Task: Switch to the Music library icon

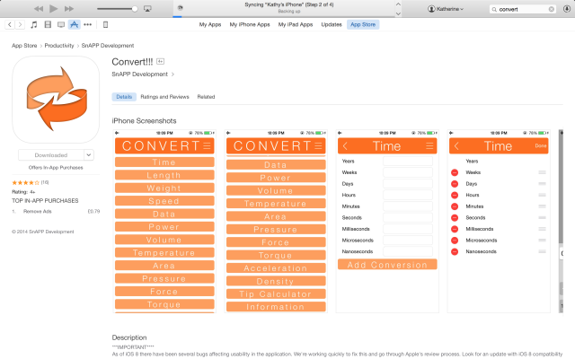Action: coord(34,24)
